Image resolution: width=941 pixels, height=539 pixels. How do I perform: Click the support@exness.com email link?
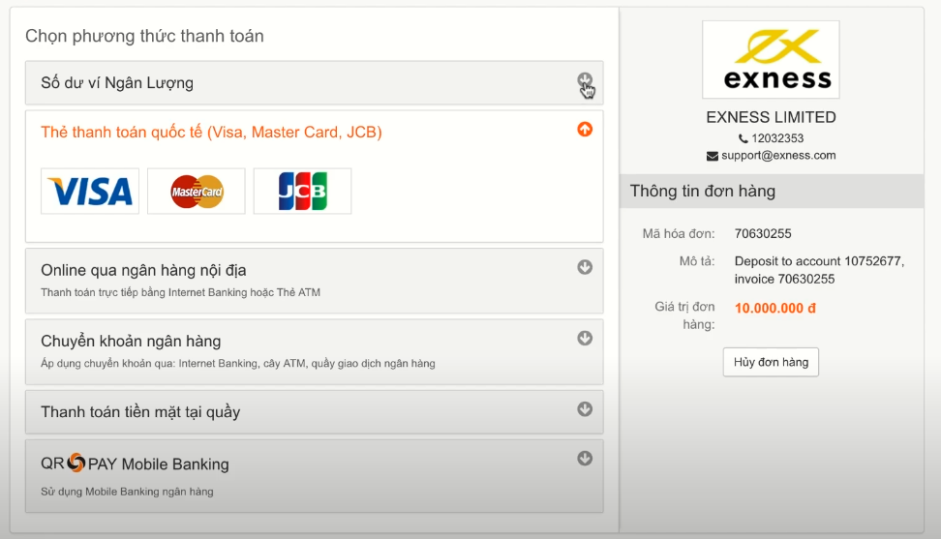click(778, 155)
